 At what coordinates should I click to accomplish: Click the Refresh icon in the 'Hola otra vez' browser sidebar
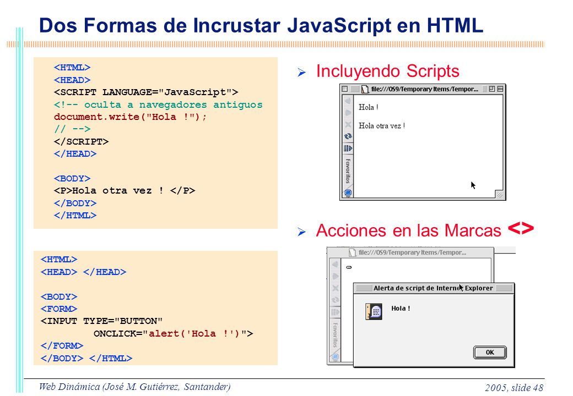tap(348, 136)
